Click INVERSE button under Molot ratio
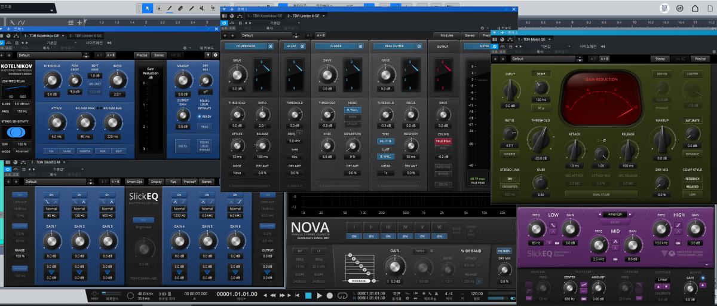The width and height of the screenshot is (717, 306). [509, 153]
